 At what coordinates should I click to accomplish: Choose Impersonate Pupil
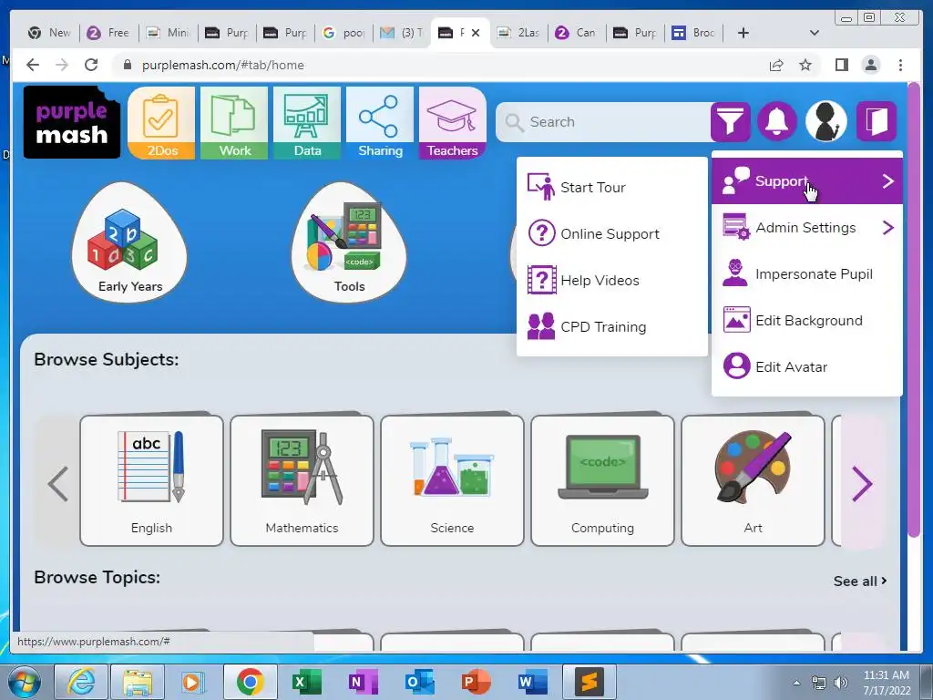807,273
